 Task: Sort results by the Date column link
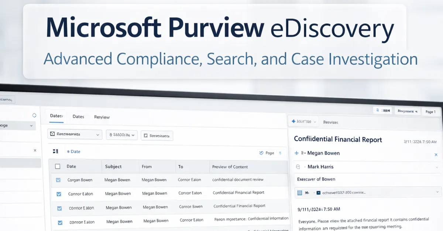click(x=76, y=151)
